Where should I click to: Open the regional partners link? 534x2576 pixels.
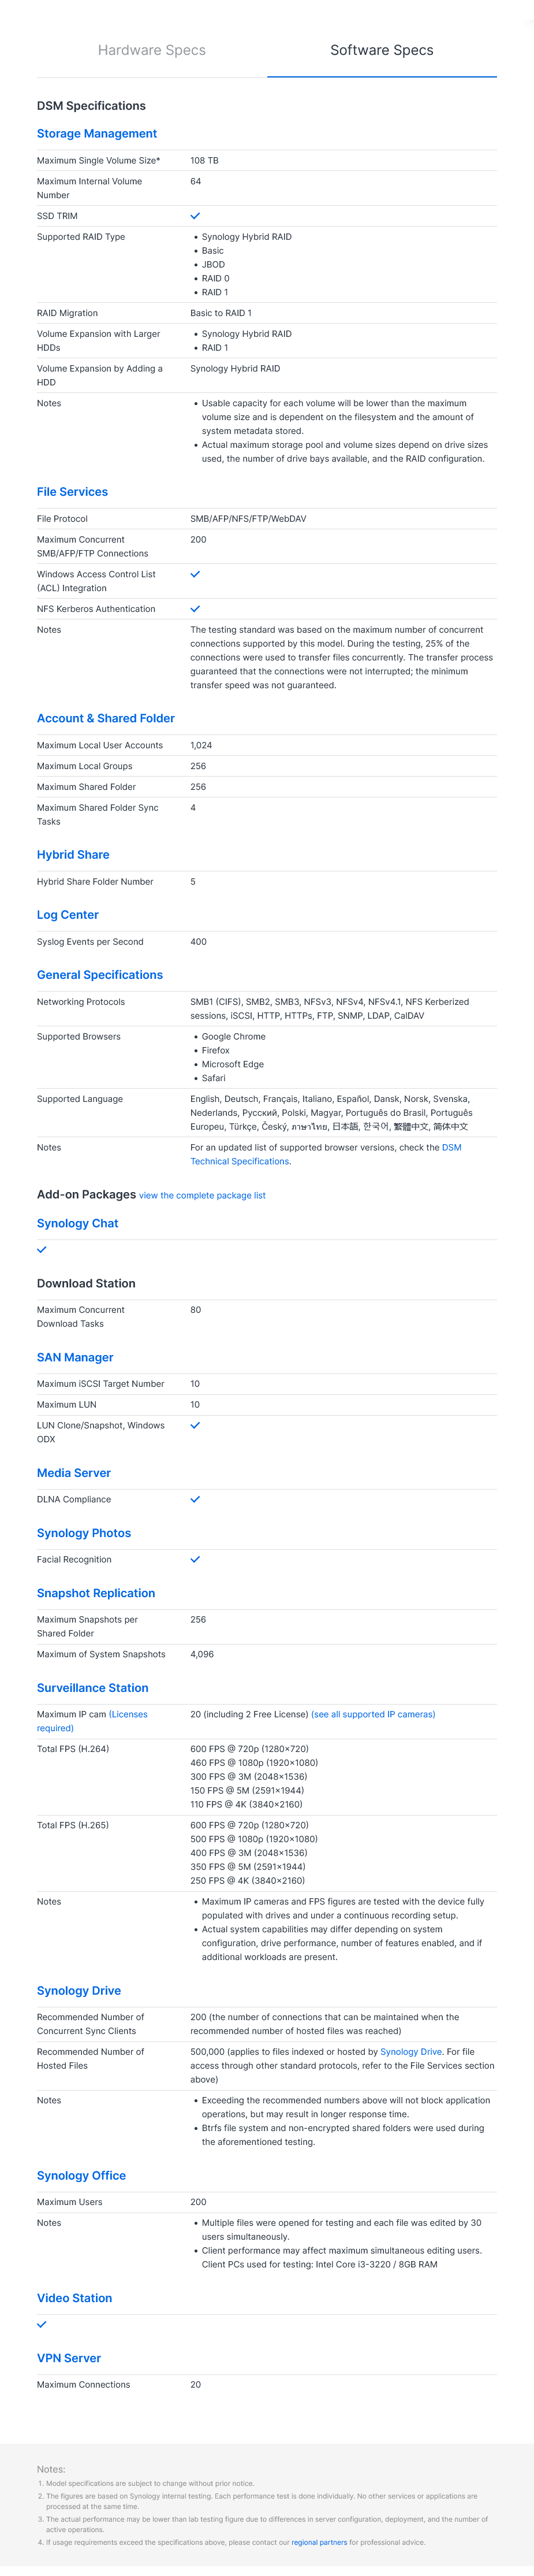coord(319,2541)
